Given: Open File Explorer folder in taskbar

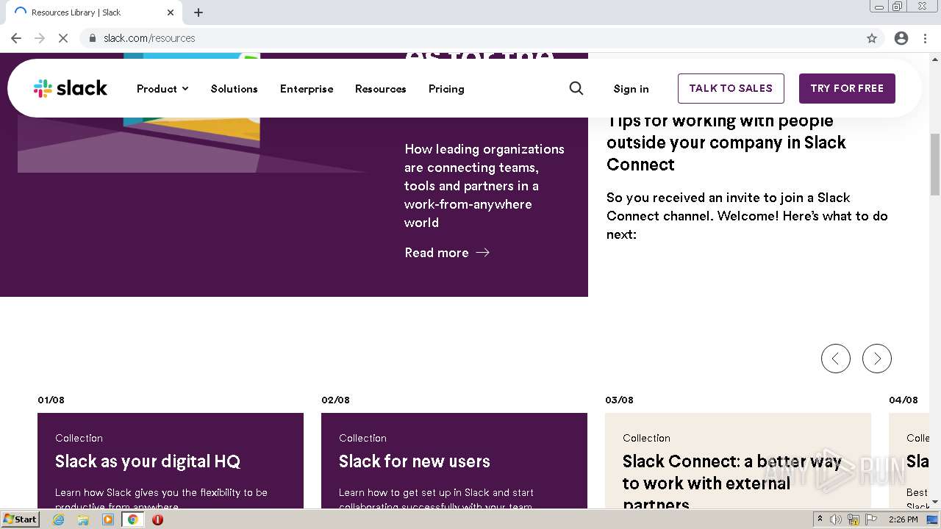Looking at the screenshot, I should click(83, 519).
